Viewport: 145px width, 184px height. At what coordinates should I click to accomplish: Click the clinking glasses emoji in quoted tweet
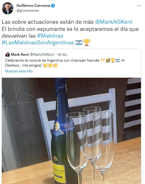tap(103, 60)
